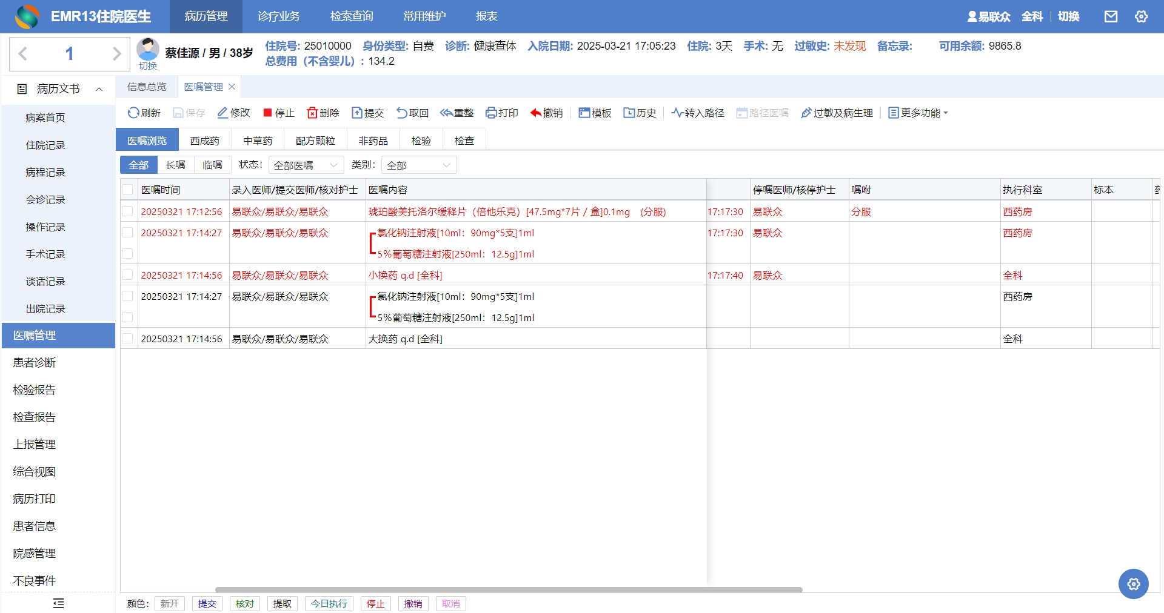Click the 转入路径 pathway icon
This screenshot has height=613, width=1164.
click(x=677, y=113)
